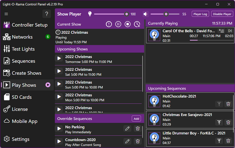Screen dimensions: 235x148
Task: Click the Disable Player button
Action: tap(222, 14)
